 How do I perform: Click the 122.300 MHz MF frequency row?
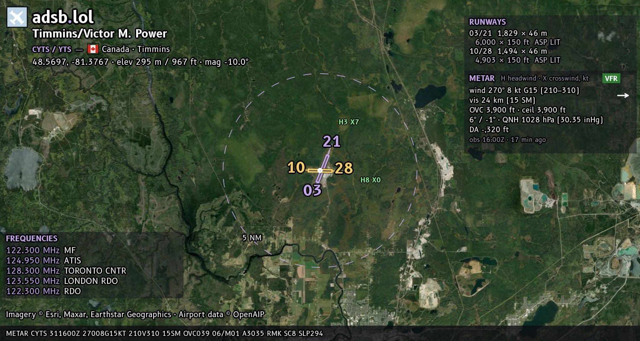(x=41, y=250)
